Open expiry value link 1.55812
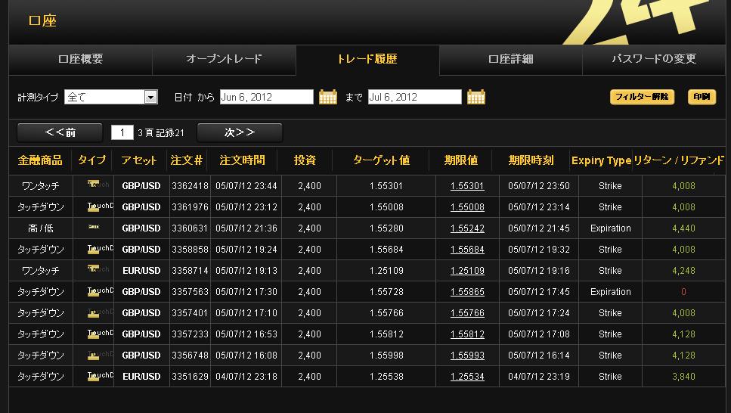731x413 pixels. pyautogui.click(x=467, y=334)
